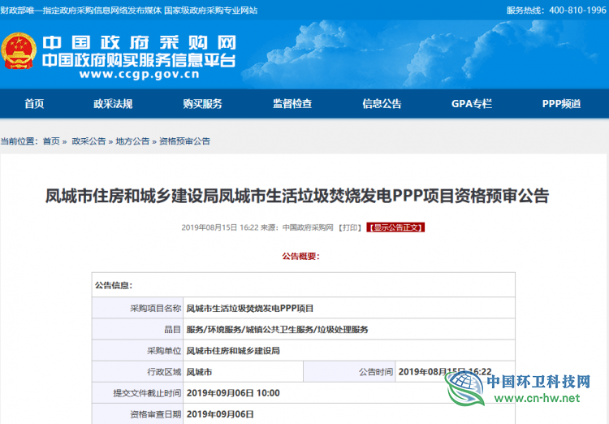609x424 pixels.
Task: Open the 购买服务 navigation tab
Action: click(x=202, y=104)
